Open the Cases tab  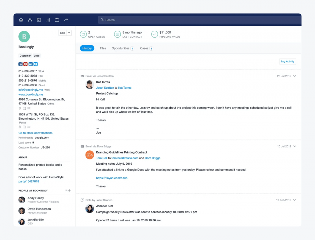(144, 48)
